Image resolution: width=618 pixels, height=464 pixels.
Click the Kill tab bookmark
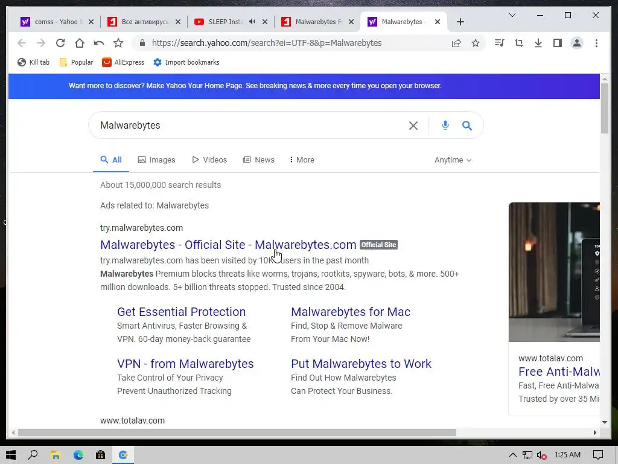click(x=34, y=62)
